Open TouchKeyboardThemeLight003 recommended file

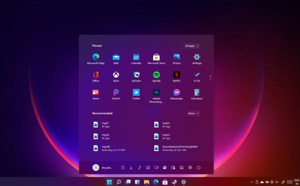[176, 148]
